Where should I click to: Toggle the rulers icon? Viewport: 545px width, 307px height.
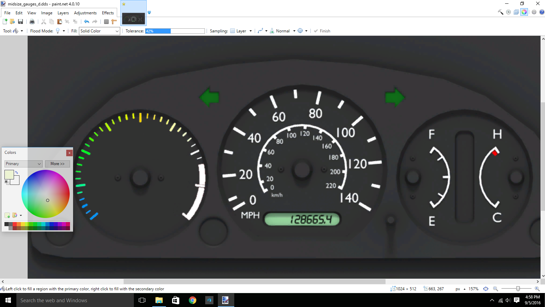114,21
